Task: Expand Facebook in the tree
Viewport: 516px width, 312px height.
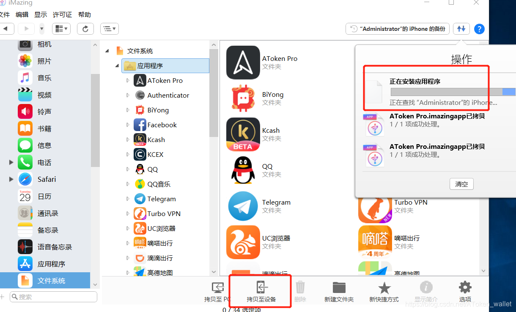Action: click(128, 125)
